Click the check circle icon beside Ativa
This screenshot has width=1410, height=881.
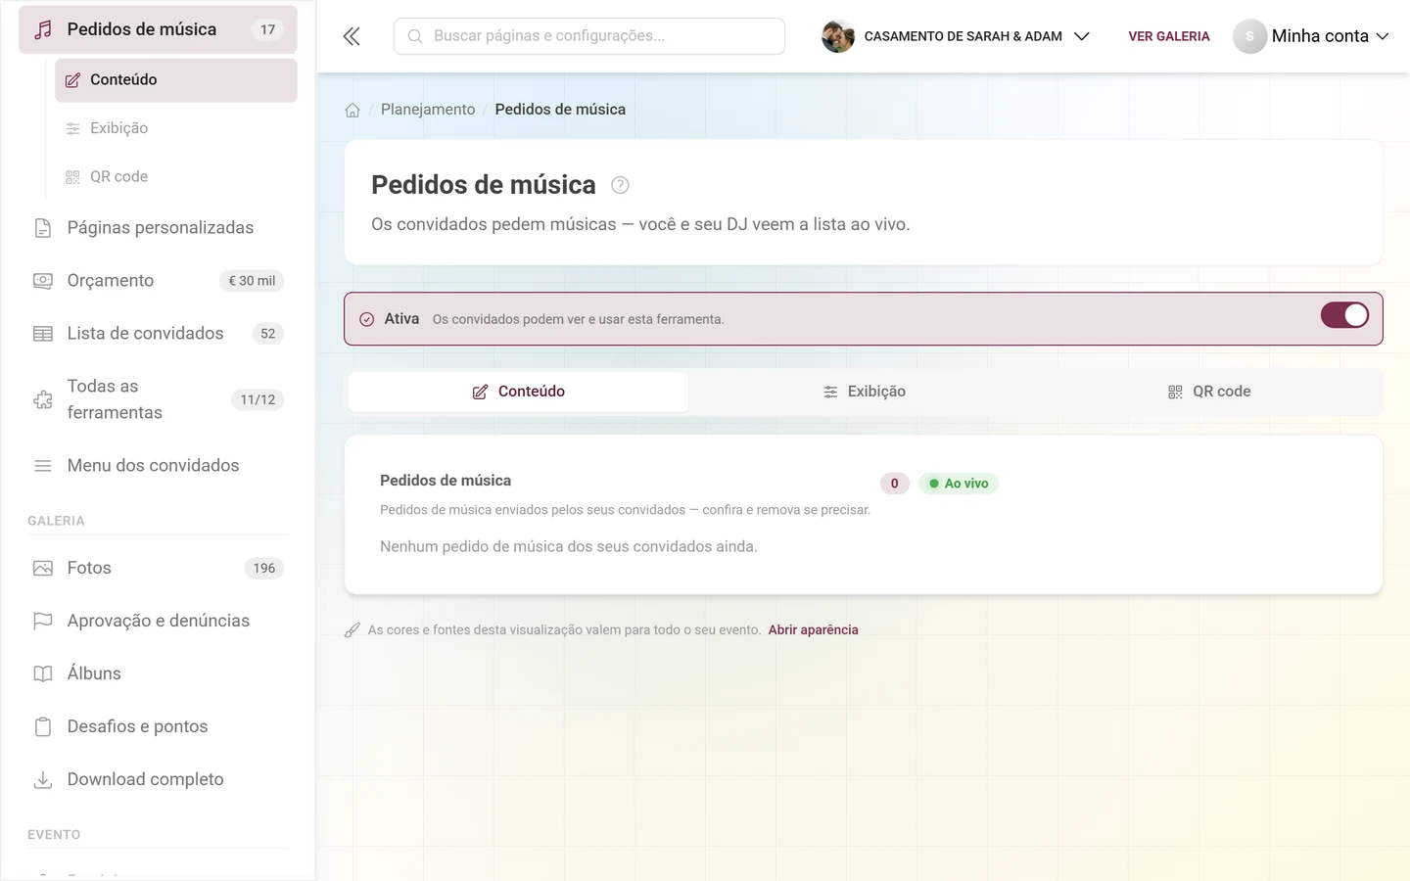367,319
